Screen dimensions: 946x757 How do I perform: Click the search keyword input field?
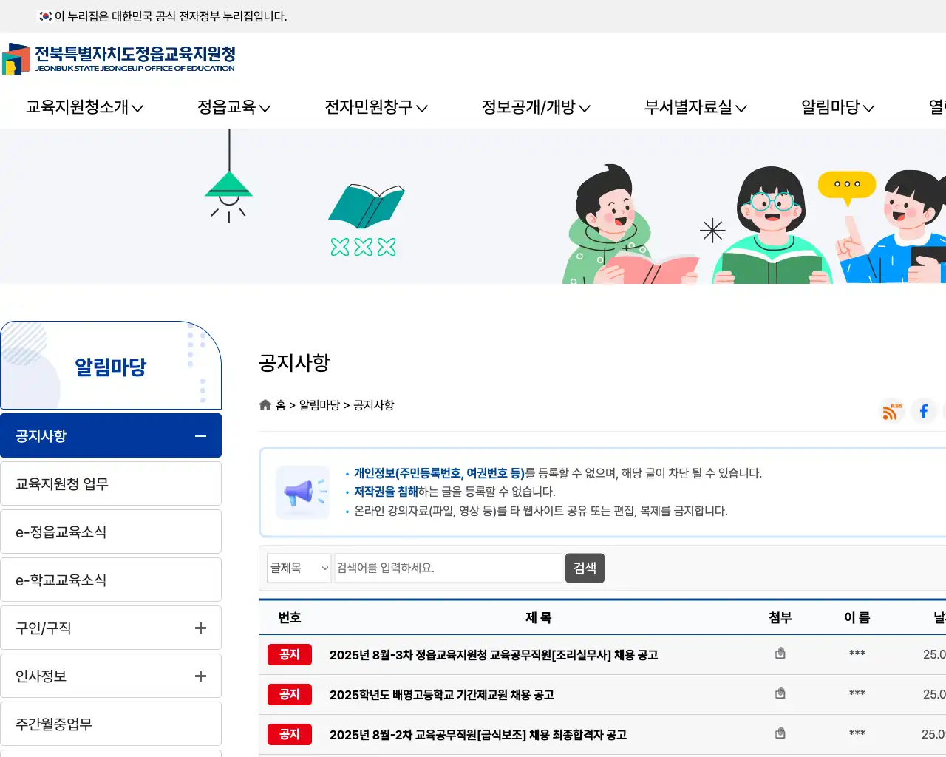coord(447,568)
